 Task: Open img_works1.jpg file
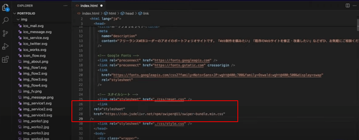point(36,121)
